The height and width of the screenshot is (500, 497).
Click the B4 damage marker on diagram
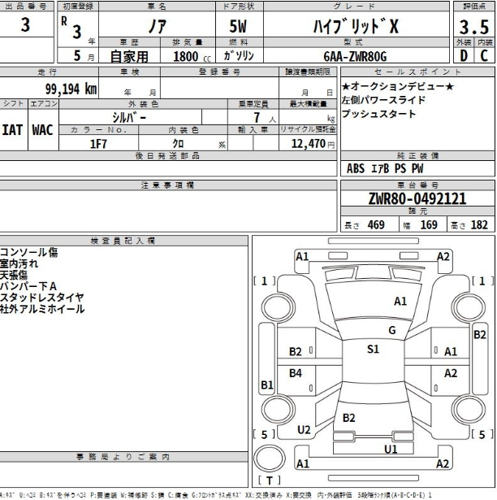(x=296, y=372)
